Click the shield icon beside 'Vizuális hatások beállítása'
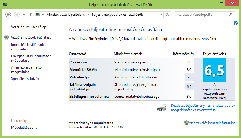 [x=7, y=38]
